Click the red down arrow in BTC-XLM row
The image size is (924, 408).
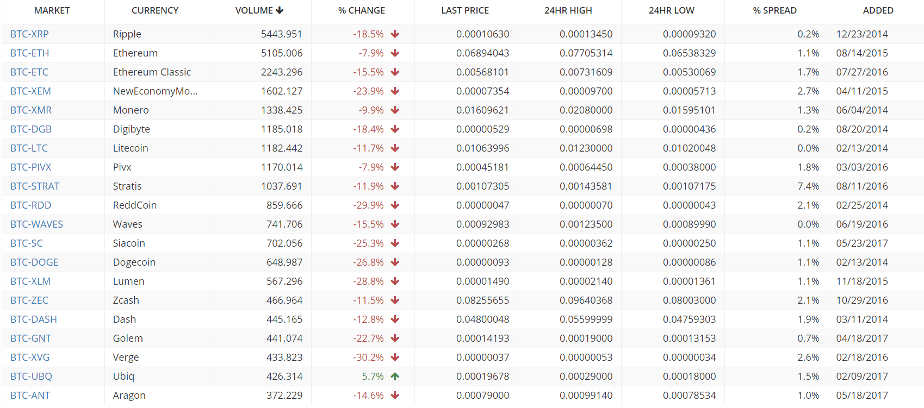click(x=395, y=281)
